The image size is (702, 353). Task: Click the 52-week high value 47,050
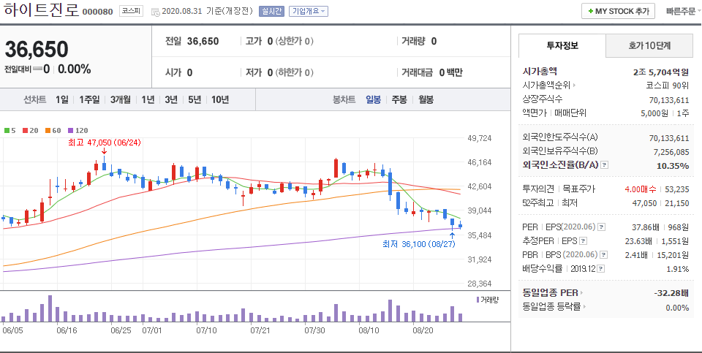point(645,203)
